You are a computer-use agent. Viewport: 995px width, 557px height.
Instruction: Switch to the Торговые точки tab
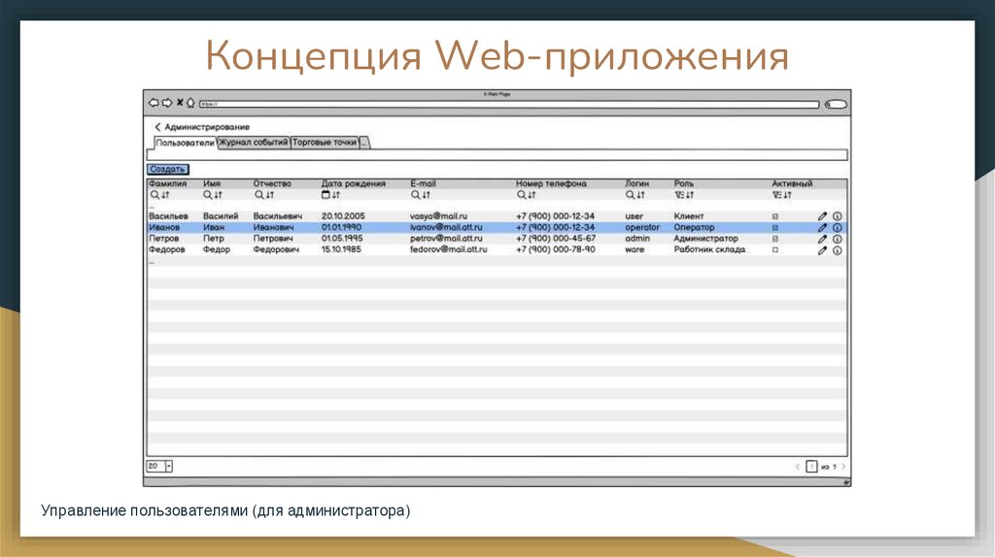(x=325, y=143)
